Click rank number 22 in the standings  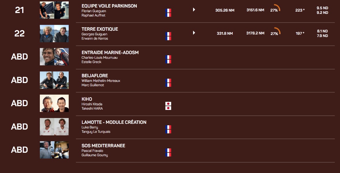pos(19,34)
